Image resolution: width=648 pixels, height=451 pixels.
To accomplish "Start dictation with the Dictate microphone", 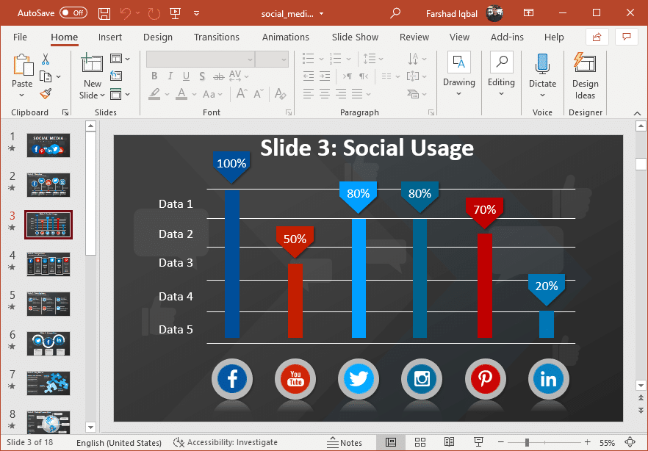I will pyautogui.click(x=542, y=65).
